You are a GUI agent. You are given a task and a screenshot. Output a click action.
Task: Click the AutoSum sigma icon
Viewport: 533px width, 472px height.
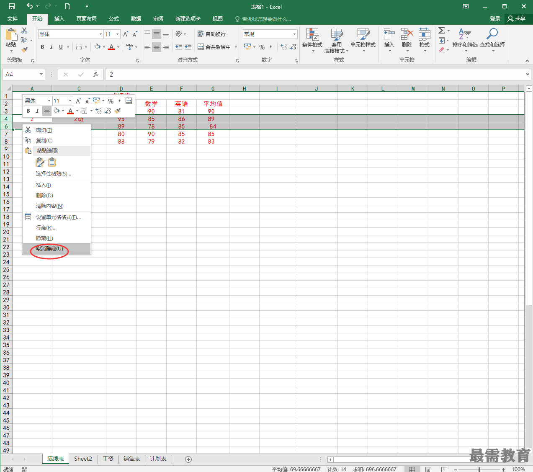pos(441,31)
